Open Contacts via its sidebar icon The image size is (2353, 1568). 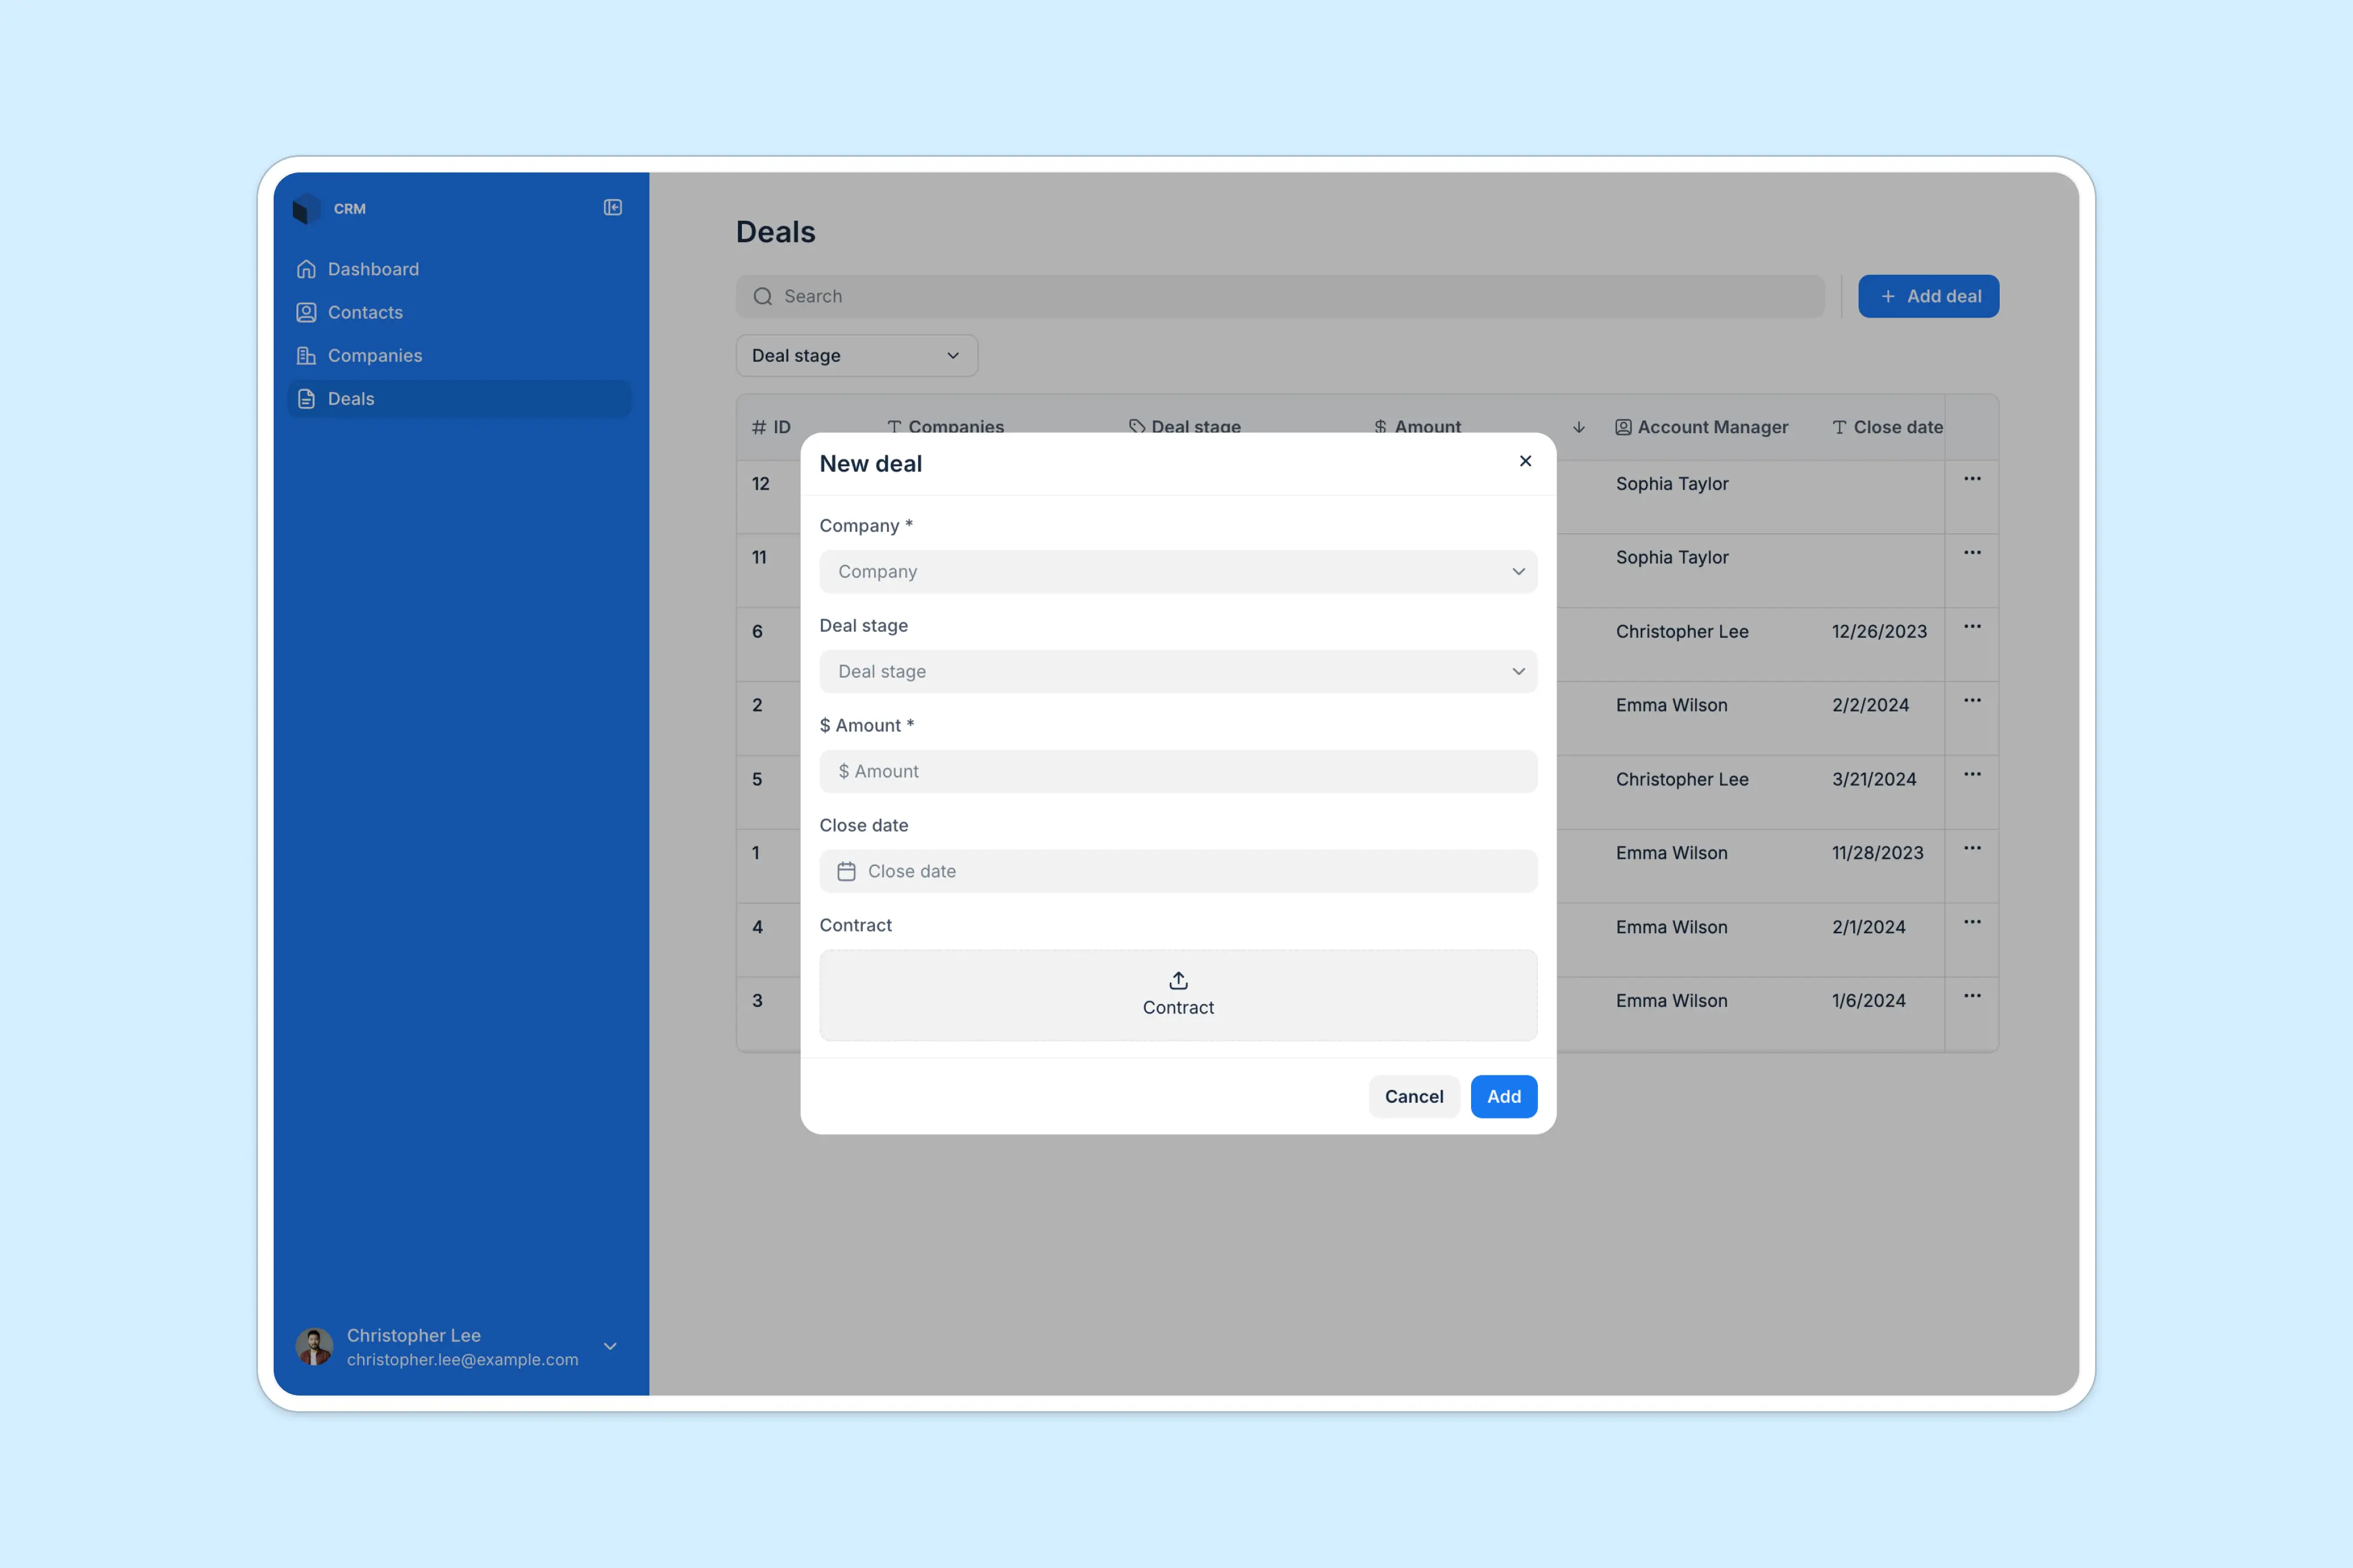(306, 312)
